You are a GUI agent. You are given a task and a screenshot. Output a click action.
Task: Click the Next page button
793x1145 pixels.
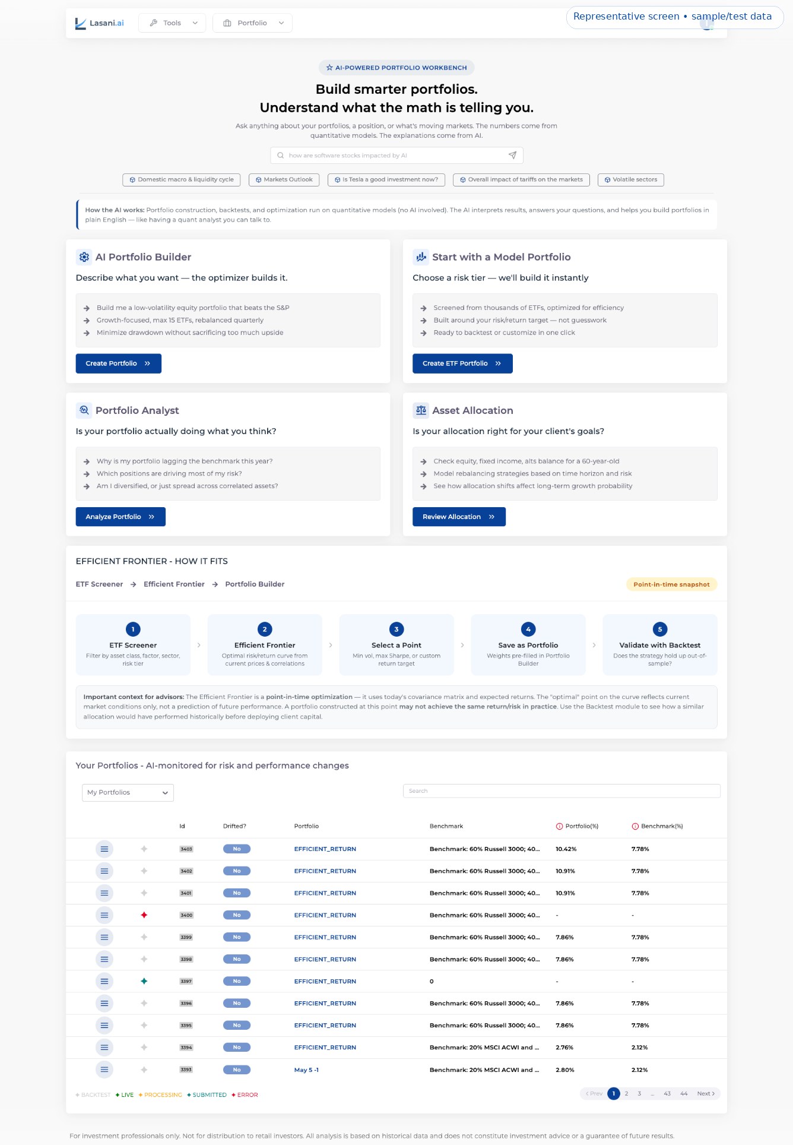coord(706,1093)
